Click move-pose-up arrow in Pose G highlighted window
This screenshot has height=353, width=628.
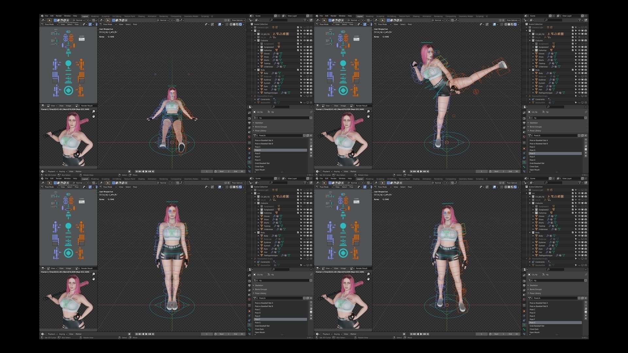[x=586, y=315]
